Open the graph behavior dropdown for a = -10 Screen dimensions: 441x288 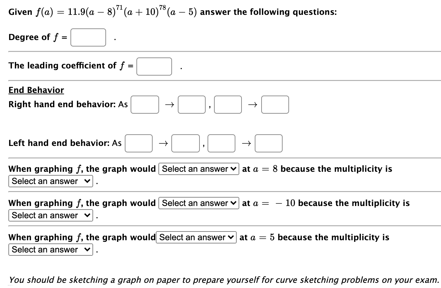pos(198,203)
